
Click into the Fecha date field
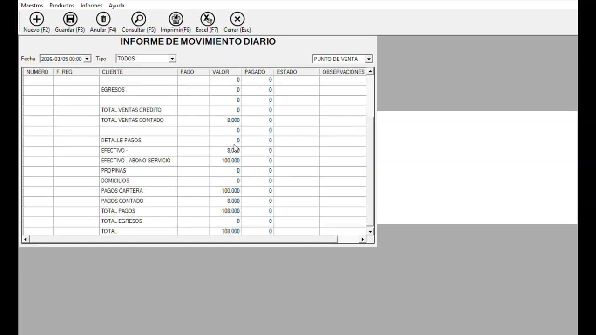(61, 59)
